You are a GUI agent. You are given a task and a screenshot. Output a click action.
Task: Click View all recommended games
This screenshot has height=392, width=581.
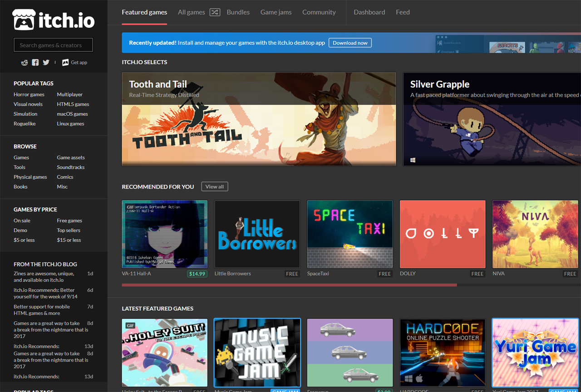pos(215,186)
